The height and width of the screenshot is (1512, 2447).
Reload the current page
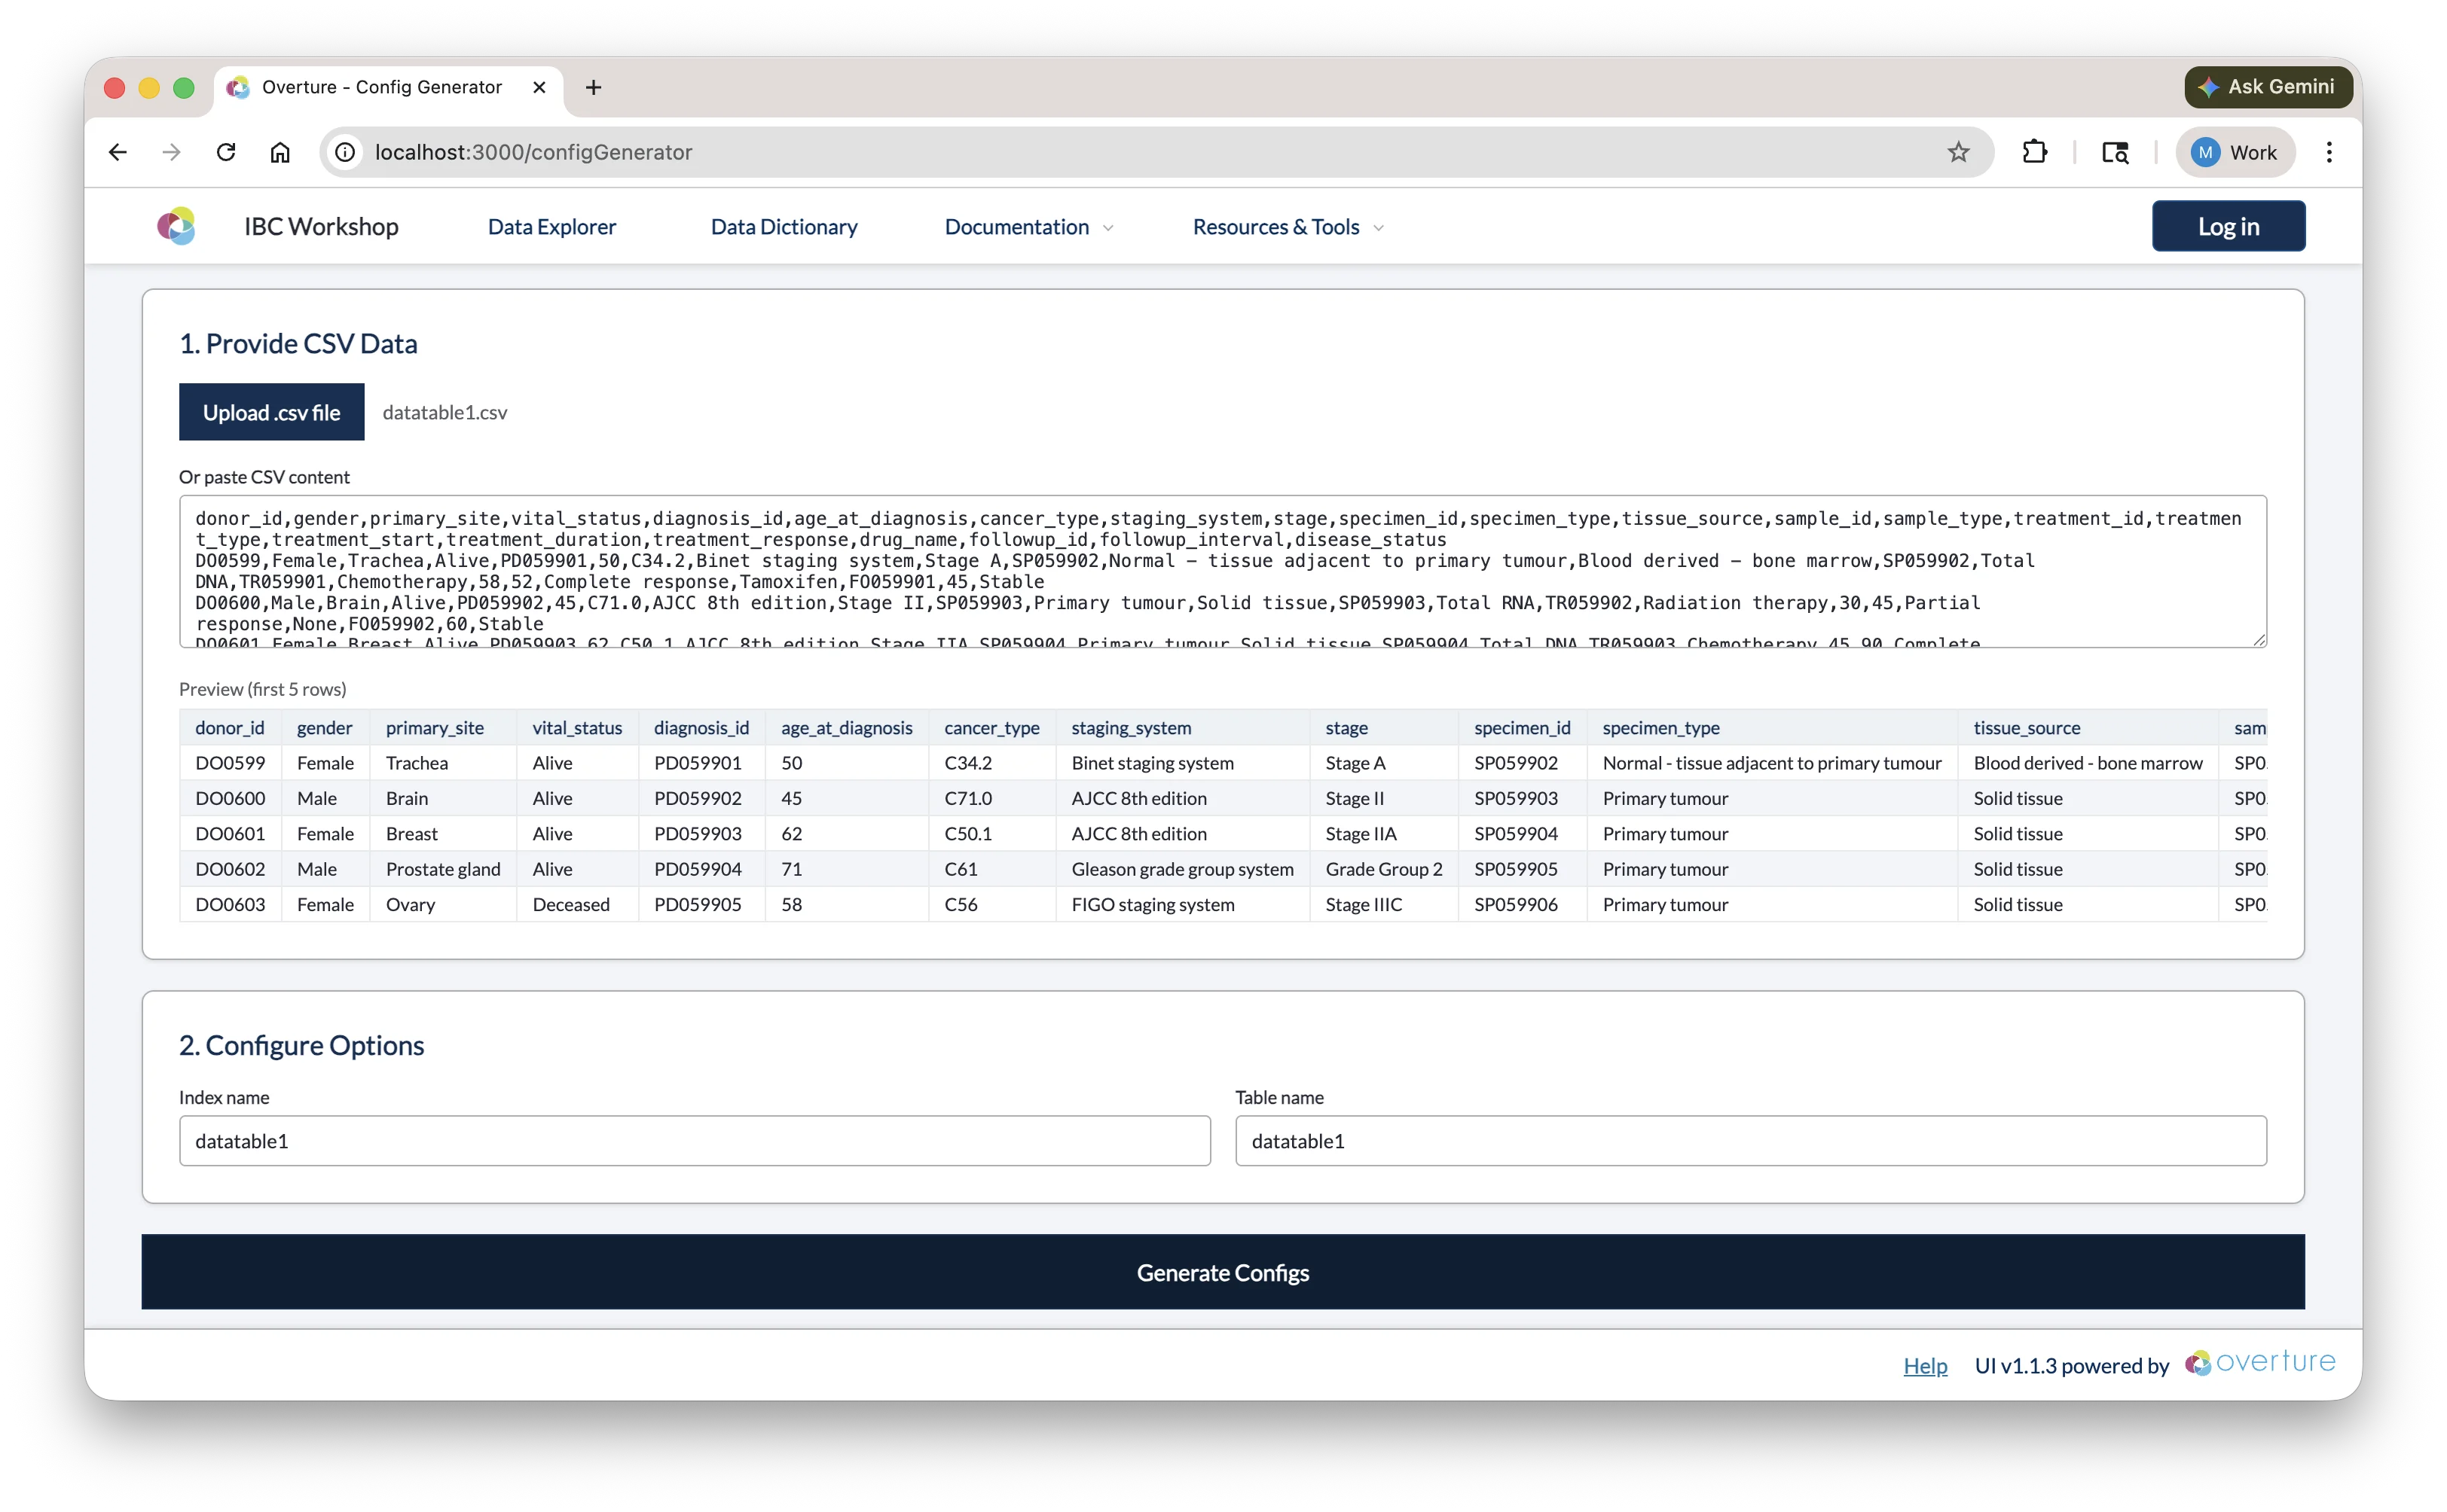tap(226, 152)
